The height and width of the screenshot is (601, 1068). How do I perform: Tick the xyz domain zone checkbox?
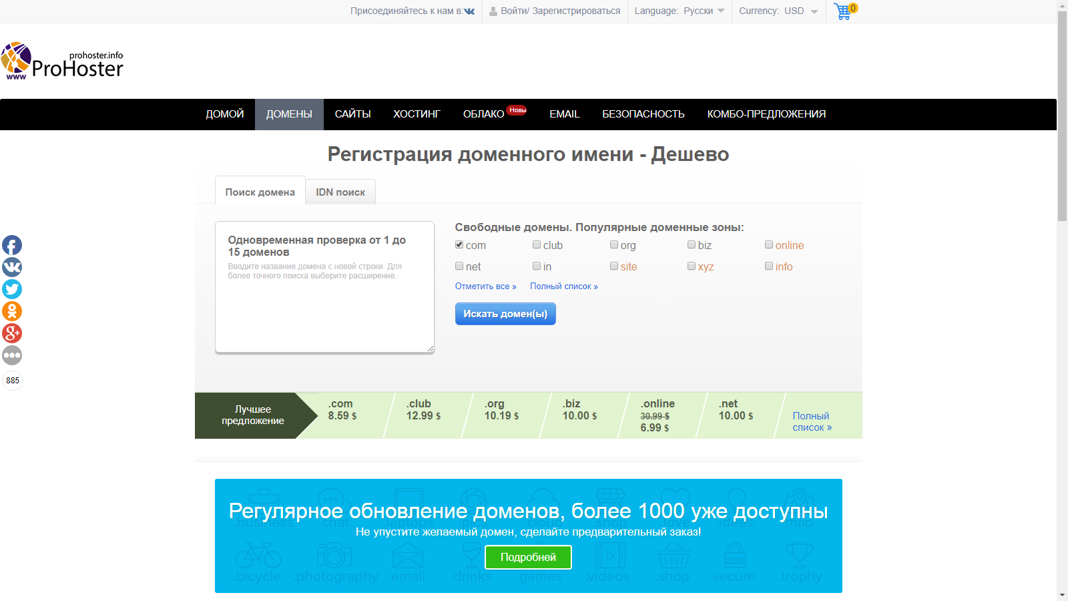coord(692,266)
